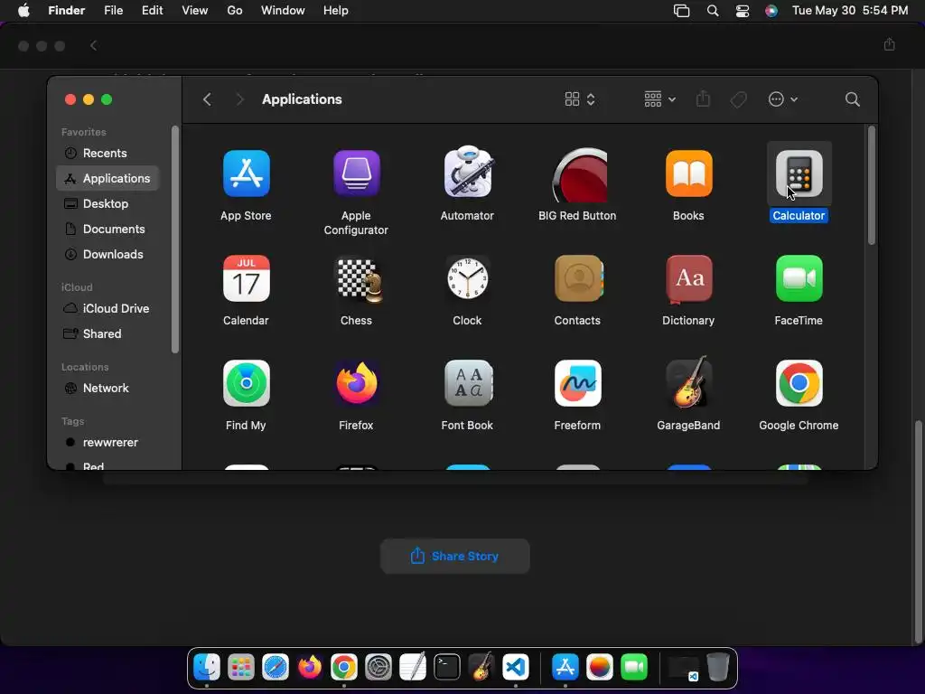The height and width of the screenshot is (694, 925).
Task: Open the Dictionary app icon
Action: click(x=688, y=278)
